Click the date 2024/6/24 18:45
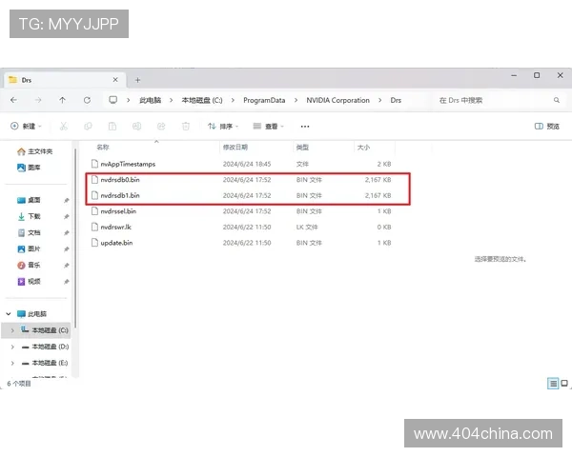572x457 pixels. (x=247, y=164)
